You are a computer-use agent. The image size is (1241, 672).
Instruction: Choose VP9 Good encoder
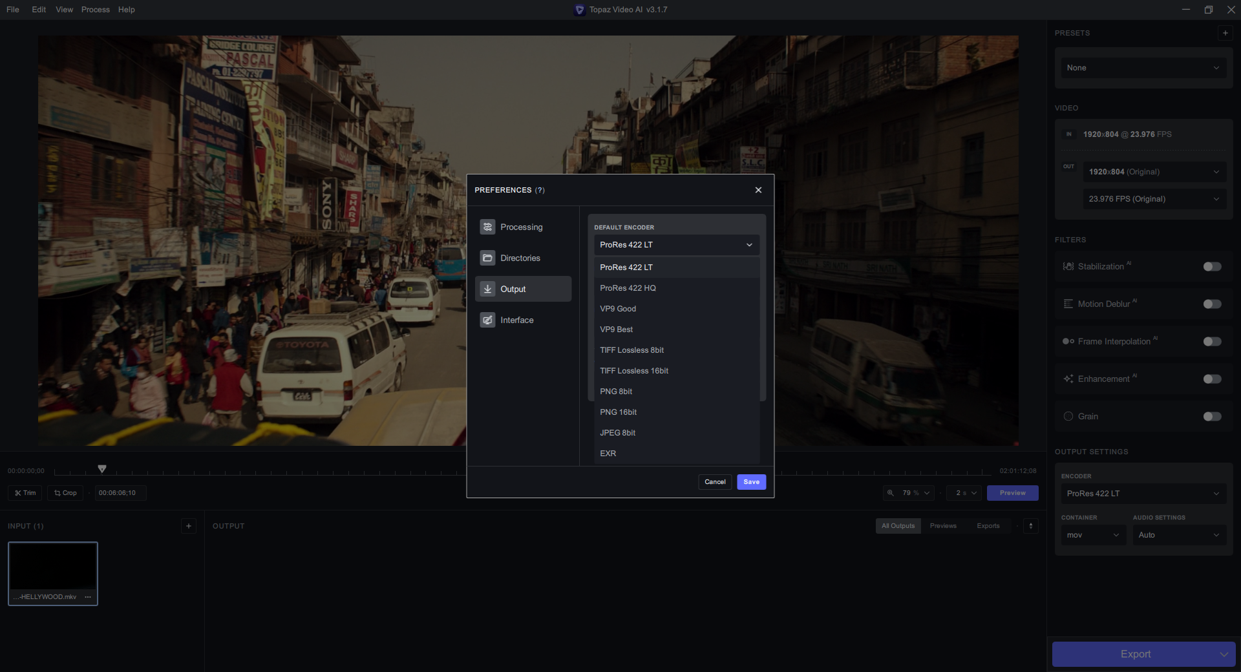[x=676, y=309]
